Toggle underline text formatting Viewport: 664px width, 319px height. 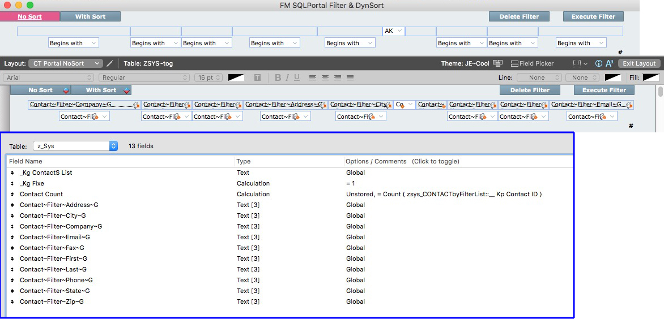click(x=297, y=77)
